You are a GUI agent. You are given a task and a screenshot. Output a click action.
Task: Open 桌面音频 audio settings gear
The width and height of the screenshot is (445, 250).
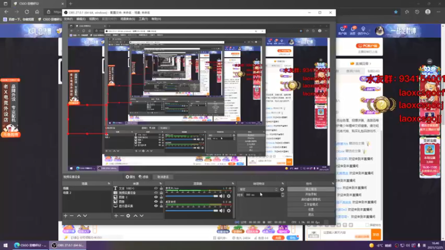(229, 211)
